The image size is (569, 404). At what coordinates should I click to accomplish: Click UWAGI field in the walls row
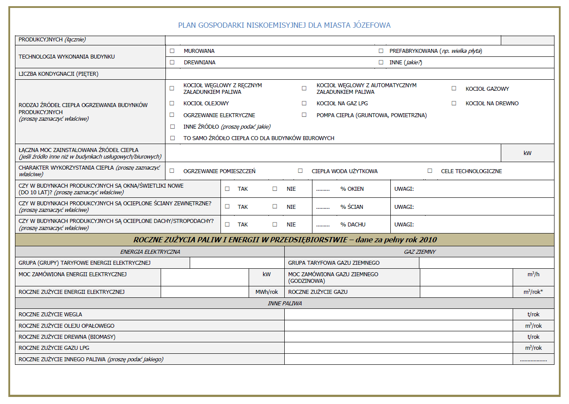(472, 207)
